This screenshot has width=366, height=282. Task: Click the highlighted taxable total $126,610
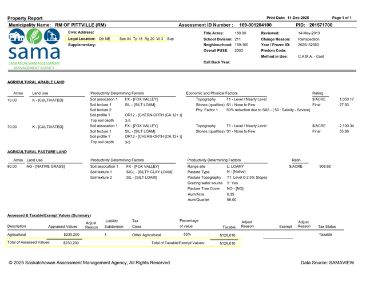(228, 243)
